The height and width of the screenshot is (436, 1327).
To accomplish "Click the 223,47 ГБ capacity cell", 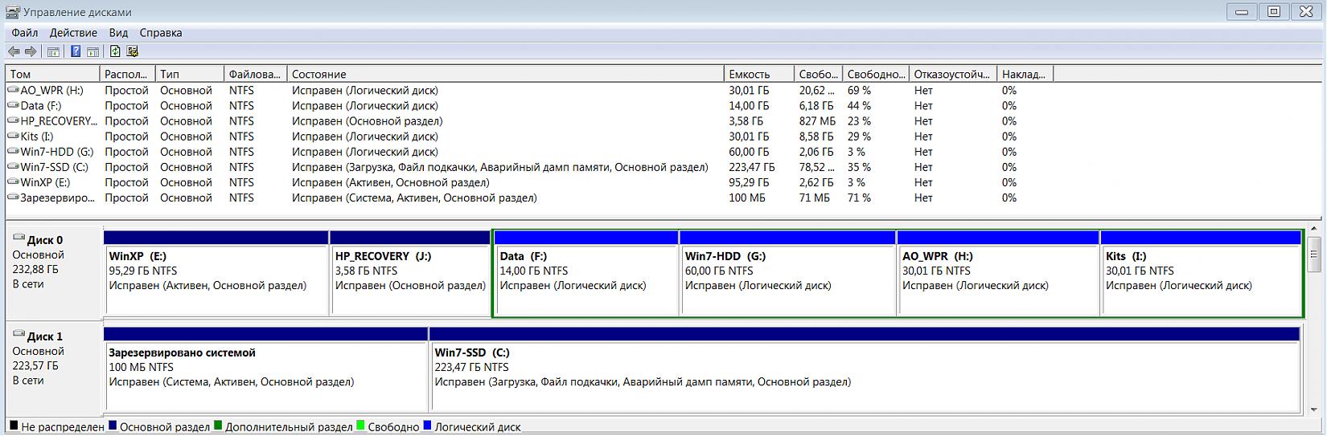I will [752, 167].
